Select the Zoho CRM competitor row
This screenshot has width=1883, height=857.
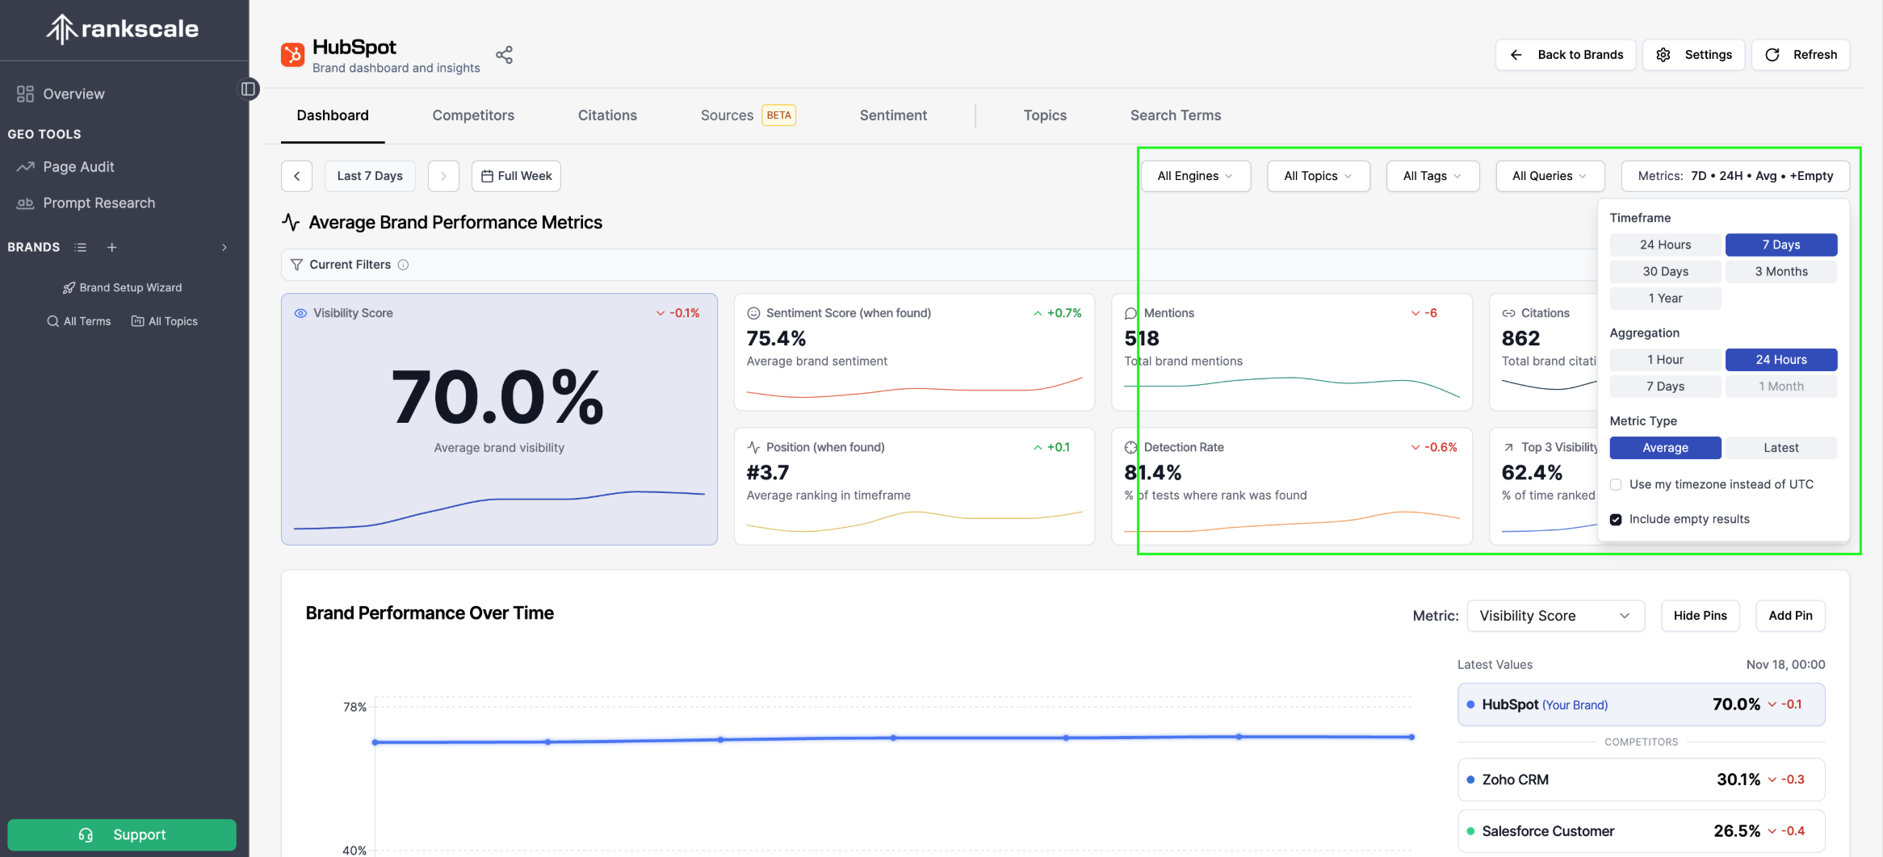click(x=1641, y=780)
